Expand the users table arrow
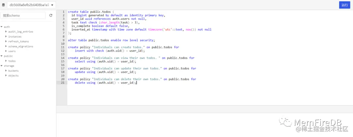Viewport: 353px width, 137px height. [6, 51]
